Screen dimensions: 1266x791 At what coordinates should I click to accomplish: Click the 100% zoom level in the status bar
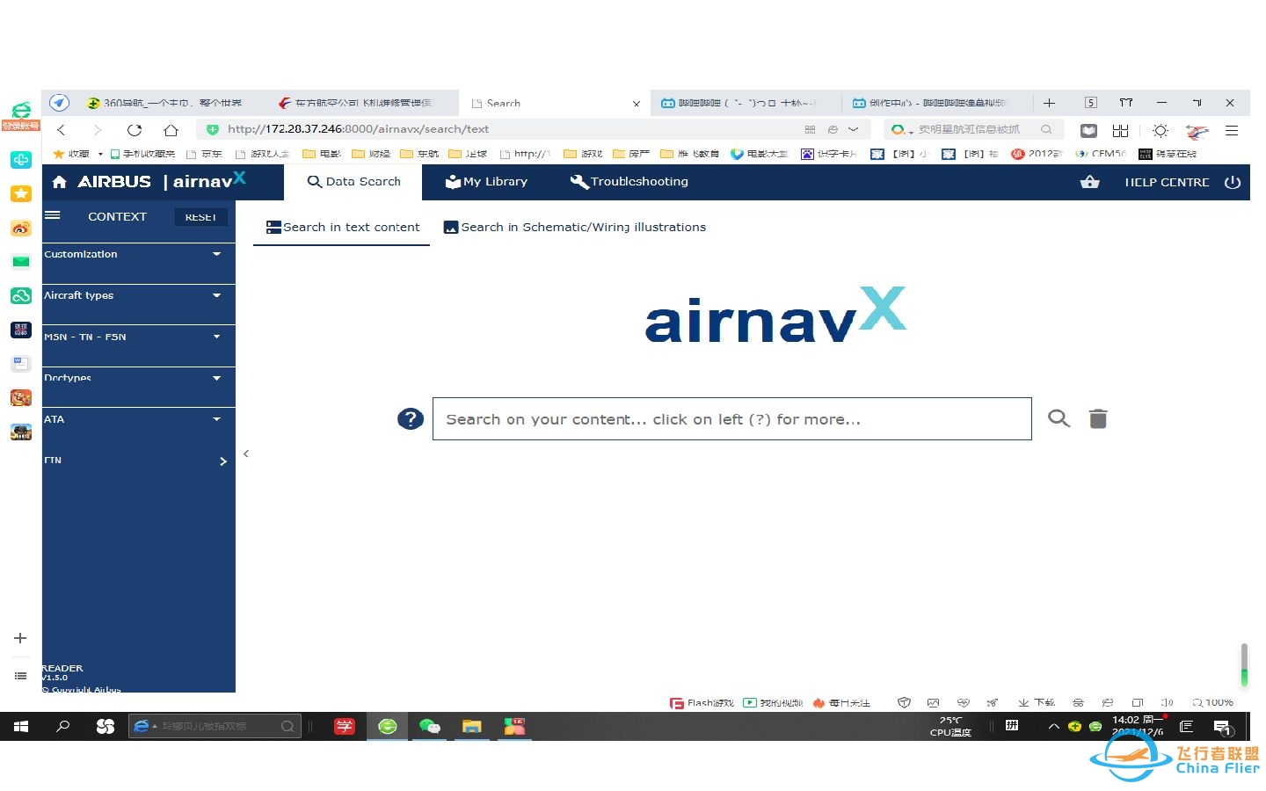(1212, 703)
